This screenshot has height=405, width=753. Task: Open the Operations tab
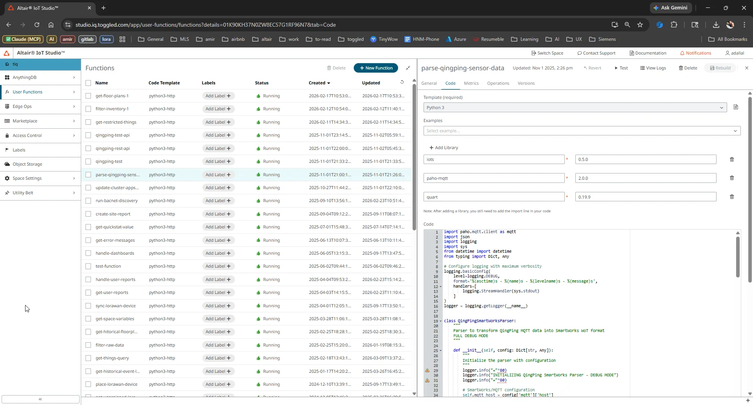point(498,83)
